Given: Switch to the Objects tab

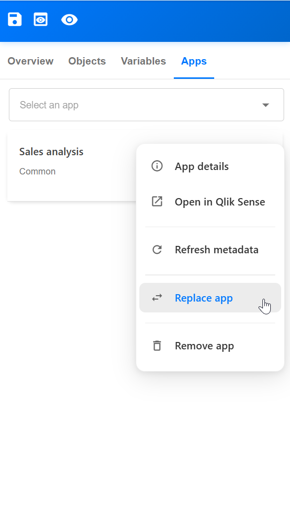Looking at the screenshot, I should point(87,61).
